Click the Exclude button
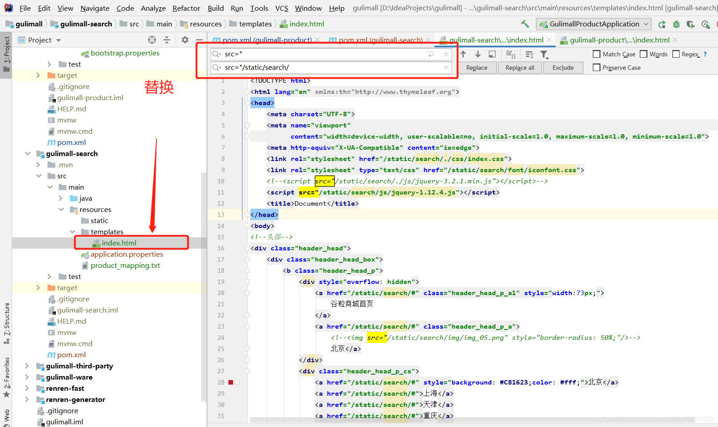 pyautogui.click(x=563, y=68)
